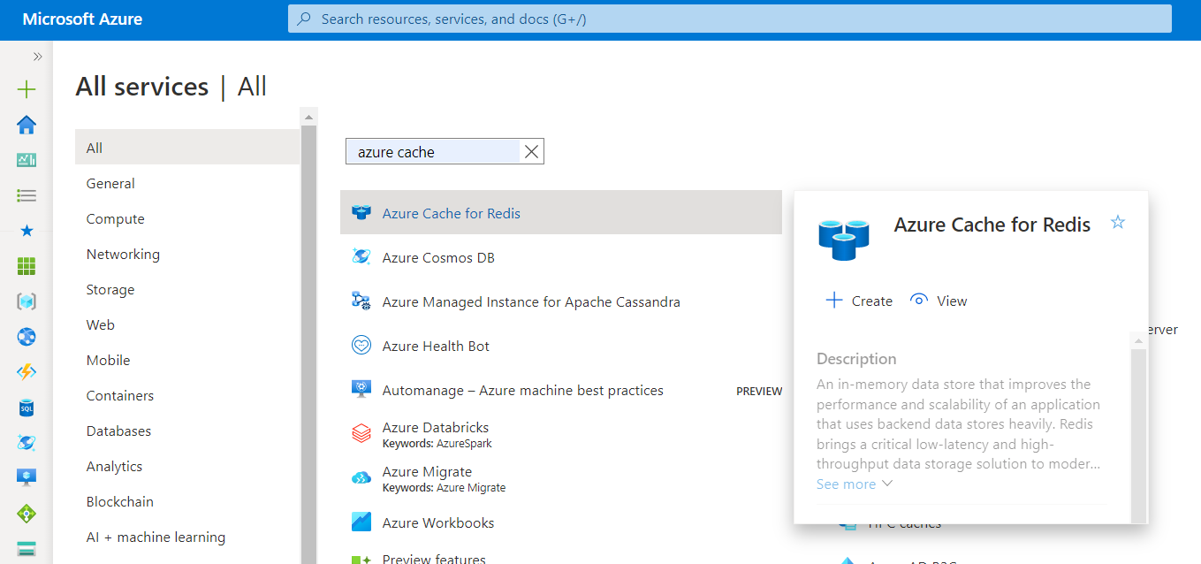Go to Home in the left sidebar
The width and height of the screenshot is (1201, 564).
click(x=27, y=125)
